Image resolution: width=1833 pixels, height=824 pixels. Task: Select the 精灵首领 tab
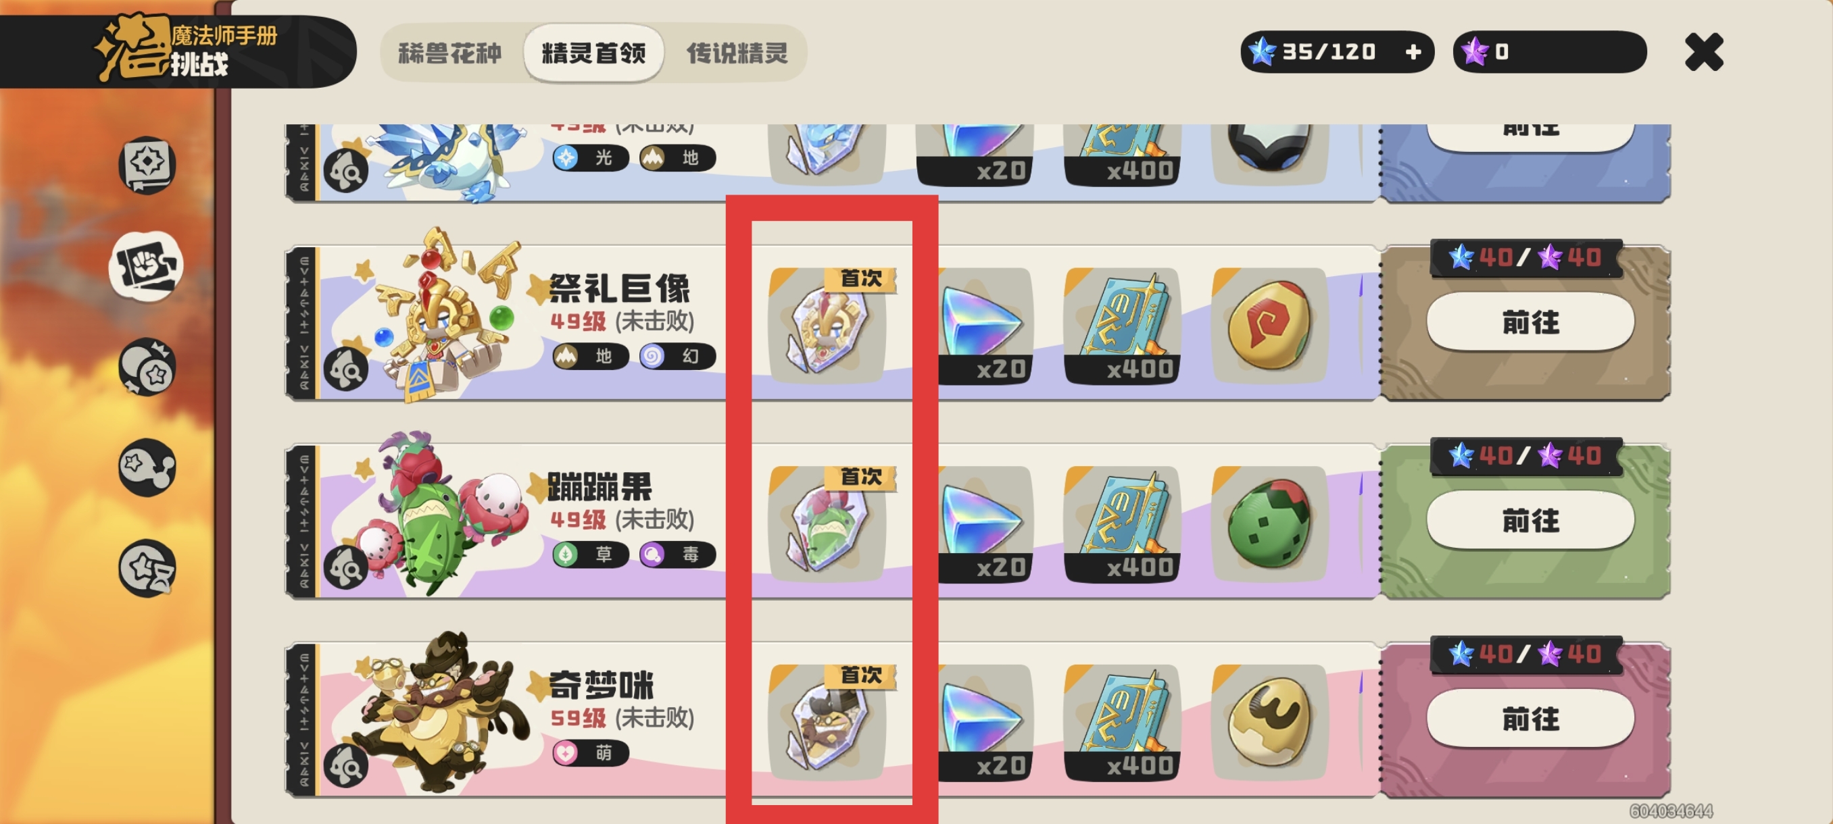tap(593, 53)
